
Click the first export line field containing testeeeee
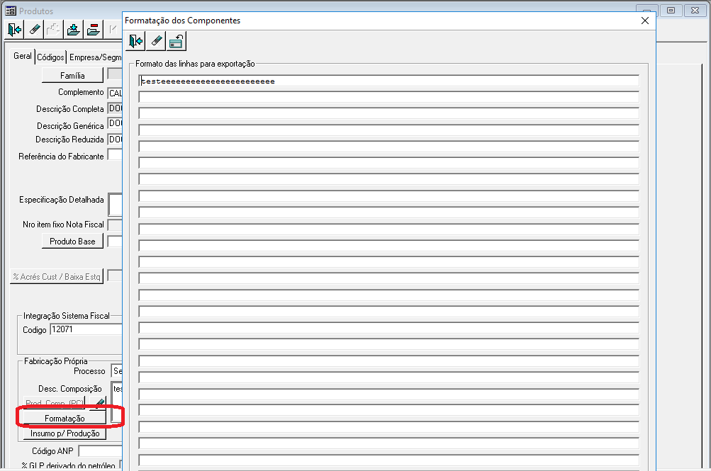tap(388, 81)
